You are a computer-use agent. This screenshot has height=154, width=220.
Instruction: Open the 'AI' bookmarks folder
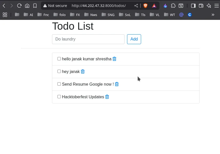[28, 15]
